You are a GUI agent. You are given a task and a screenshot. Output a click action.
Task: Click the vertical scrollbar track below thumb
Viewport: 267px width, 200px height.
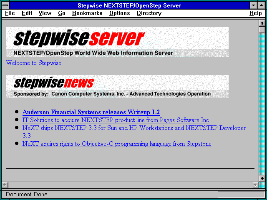pyautogui.click(x=262, y=104)
